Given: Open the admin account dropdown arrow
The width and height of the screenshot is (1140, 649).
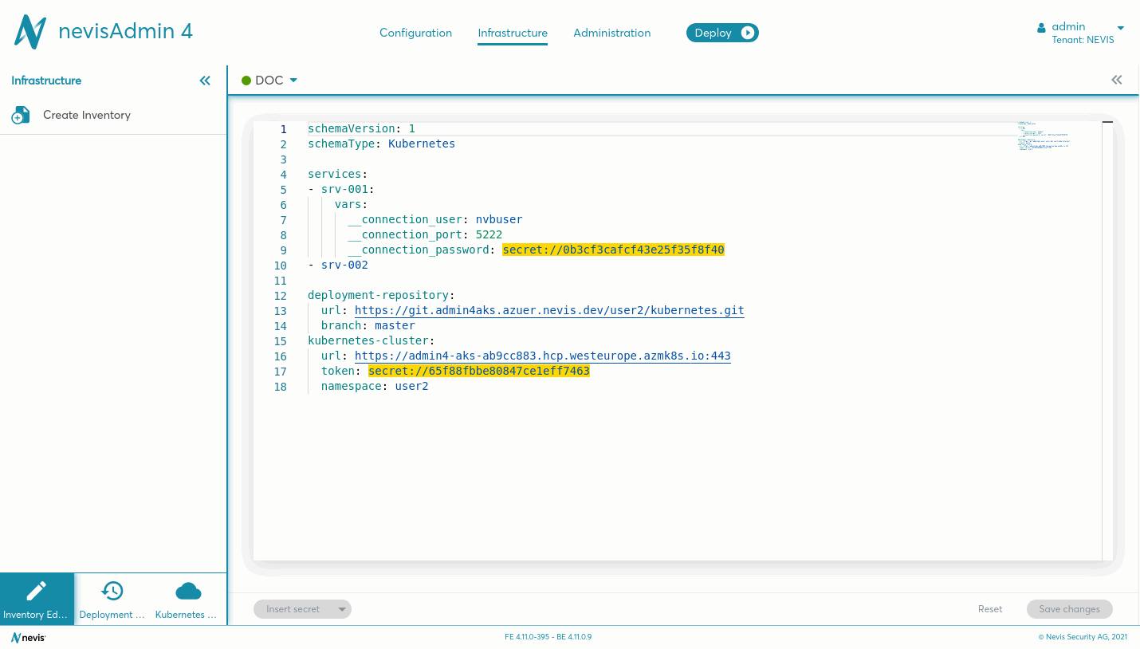Looking at the screenshot, I should [x=1120, y=28].
